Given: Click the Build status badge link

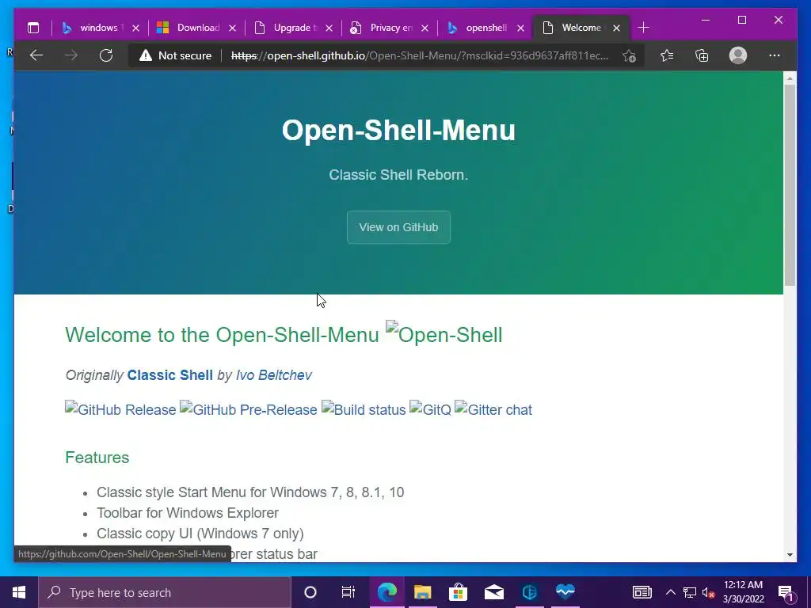Looking at the screenshot, I should [x=364, y=409].
